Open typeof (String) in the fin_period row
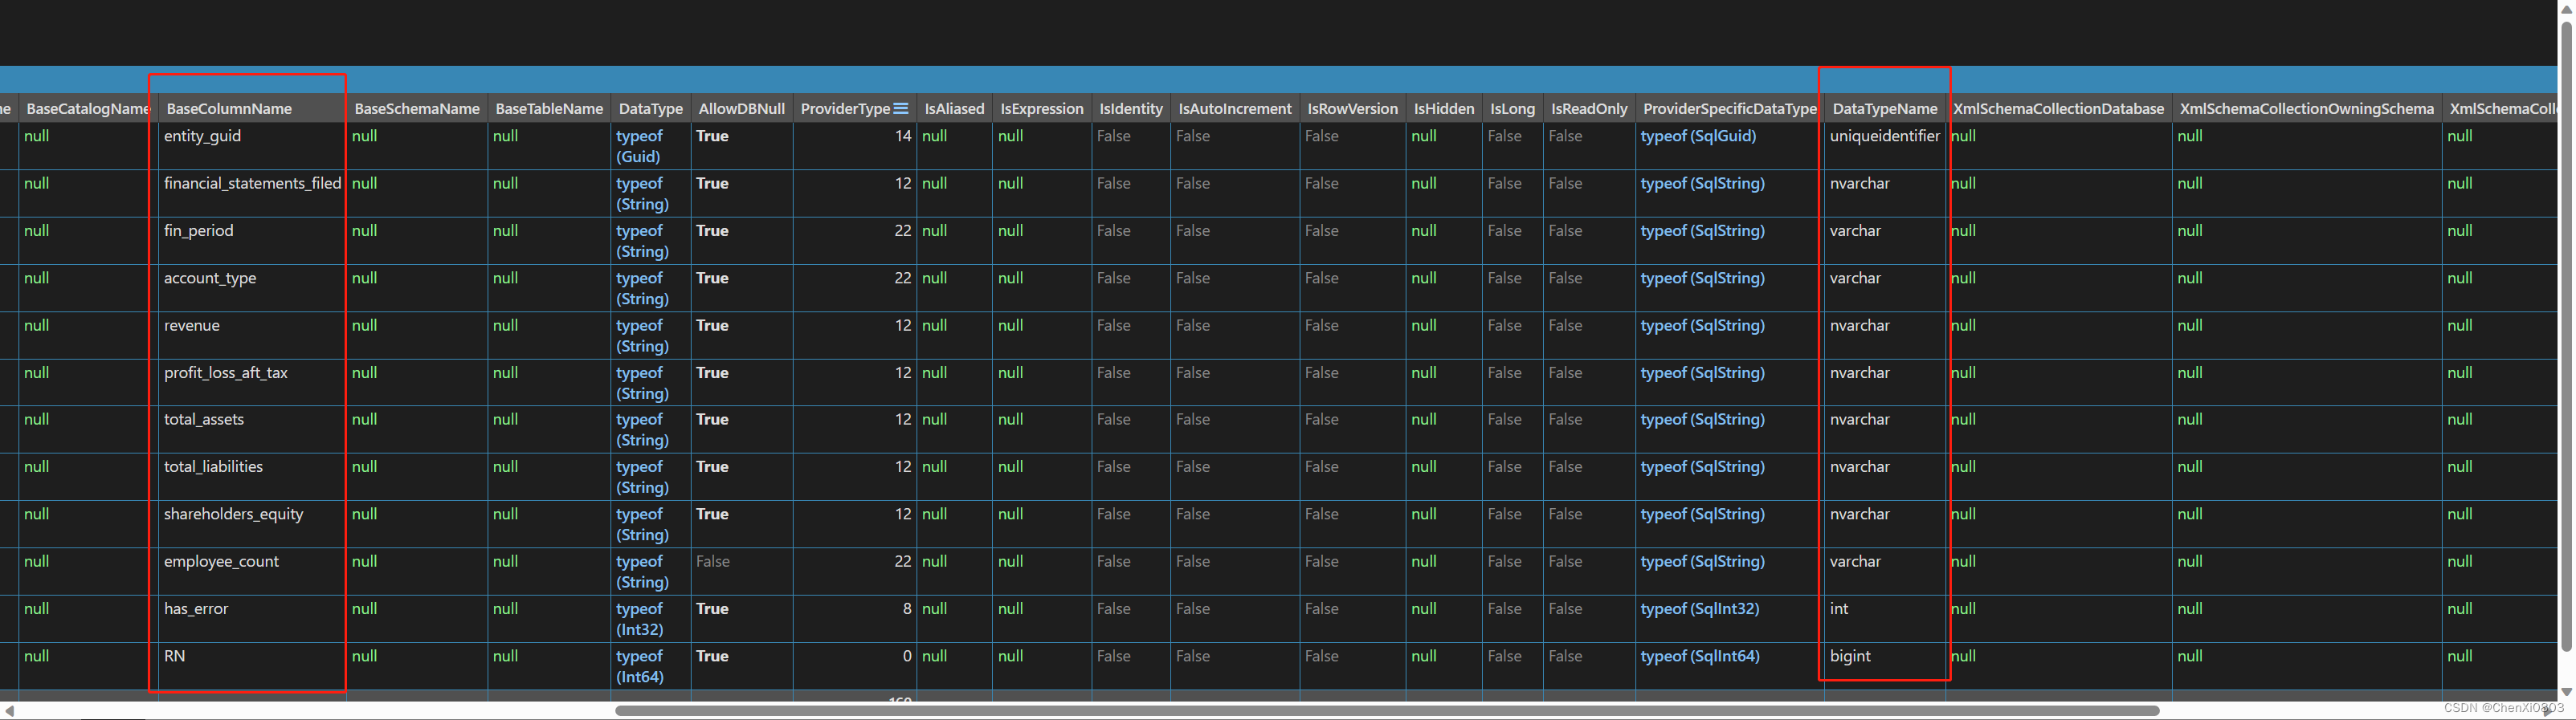Image resolution: width=2576 pixels, height=720 pixels. [642, 241]
